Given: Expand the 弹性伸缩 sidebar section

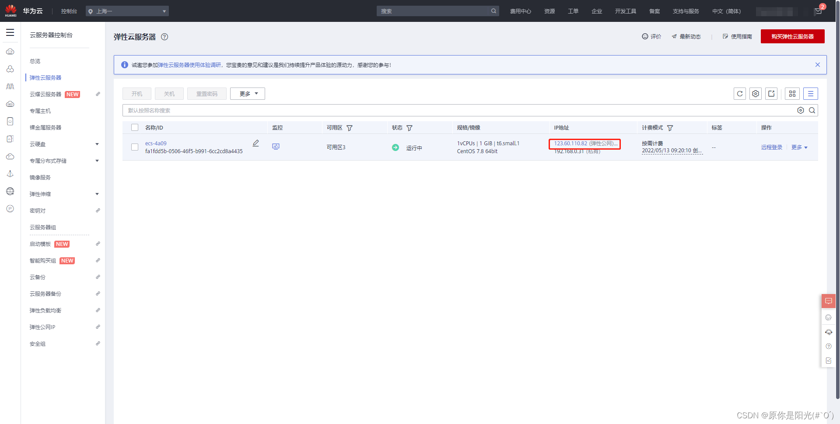Looking at the screenshot, I should [x=97, y=194].
